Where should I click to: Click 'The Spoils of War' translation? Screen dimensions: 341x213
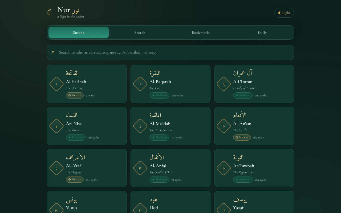click(161, 172)
